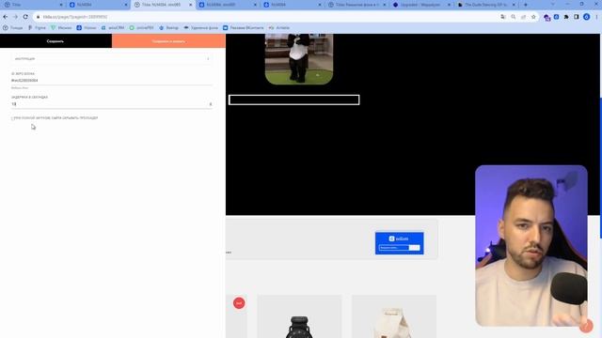
Task: Switch to the fifth browser tab
Action: pyautogui.click(x=292, y=5)
